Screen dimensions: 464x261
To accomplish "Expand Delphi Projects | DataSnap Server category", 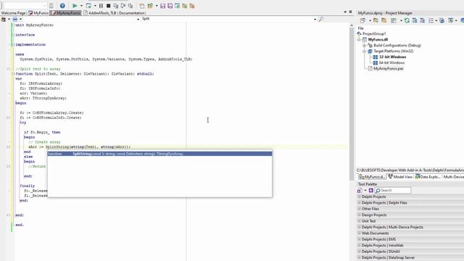I will click(x=360, y=257).
